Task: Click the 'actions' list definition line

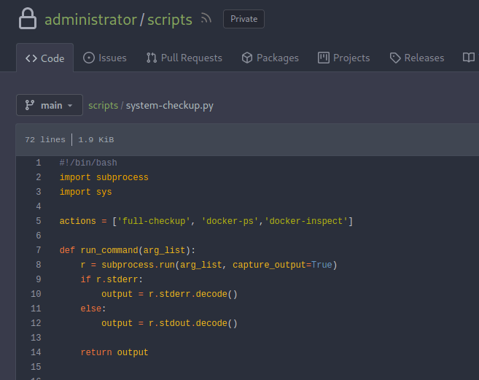Action: tap(206, 221)
